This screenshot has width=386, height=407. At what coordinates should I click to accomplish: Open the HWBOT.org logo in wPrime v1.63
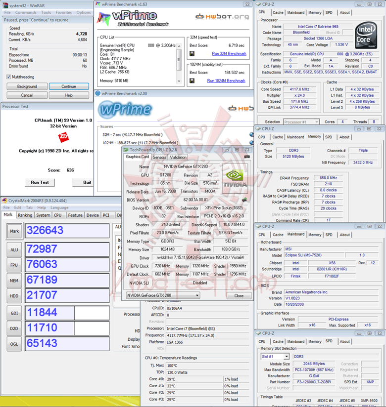pyautogui.click(x=222, y=17)
